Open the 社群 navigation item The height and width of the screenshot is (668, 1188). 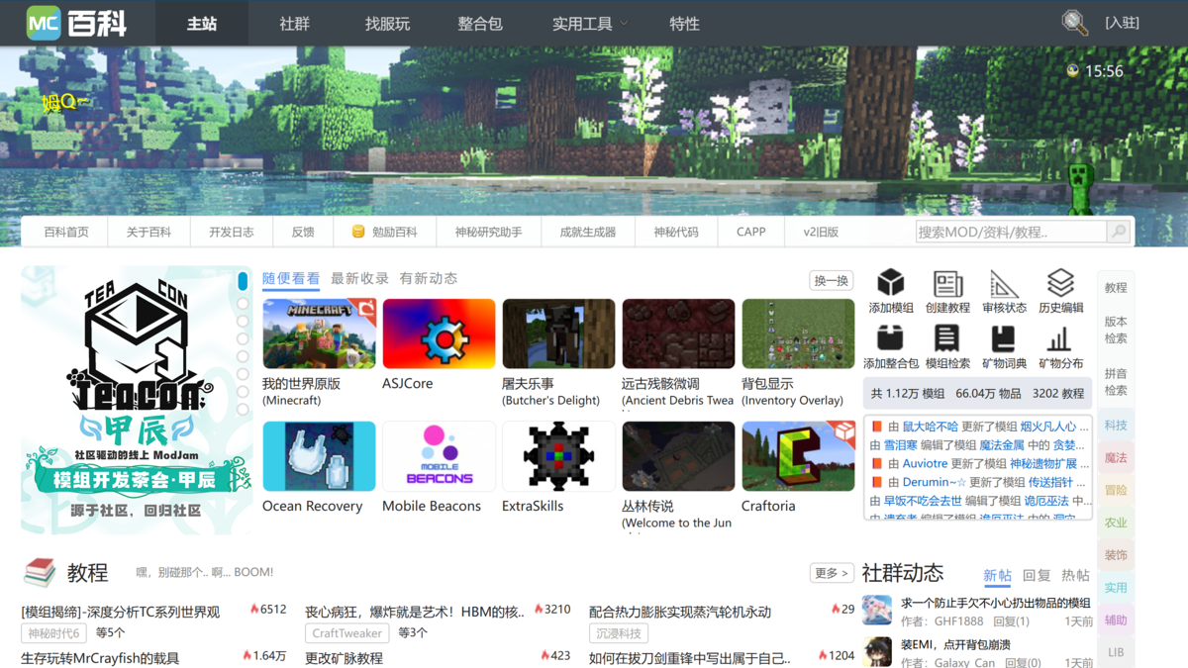coord(295,24)
